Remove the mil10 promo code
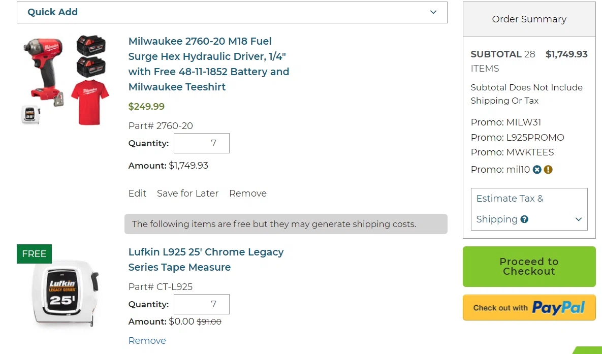The image size is (602, 354). pyautogui.click(x=537, y=170)
